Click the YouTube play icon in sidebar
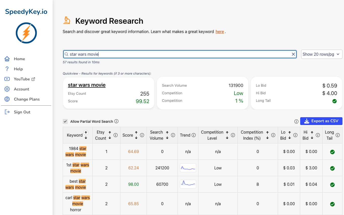The height and width of the screenshot is (215, 344). (x=7, y=79)
